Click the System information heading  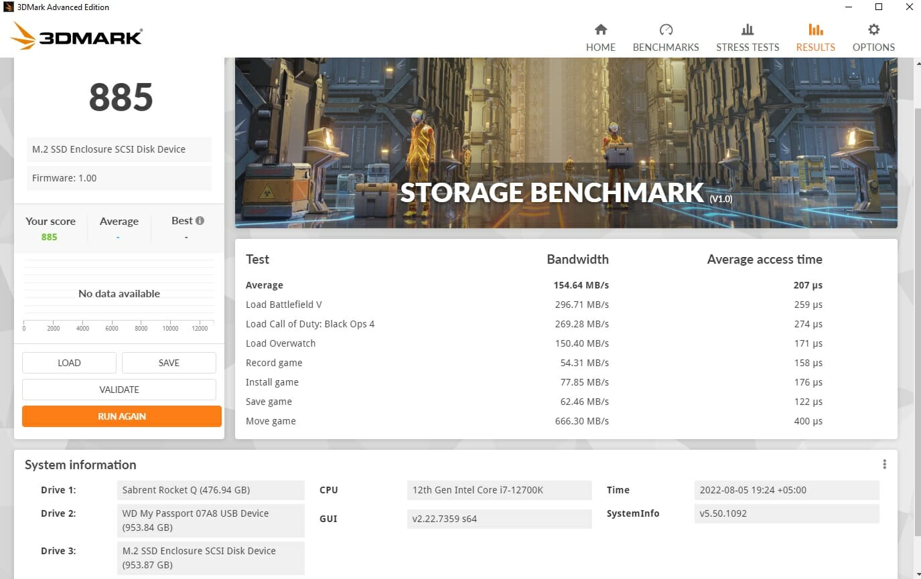(x=80, y=465)
